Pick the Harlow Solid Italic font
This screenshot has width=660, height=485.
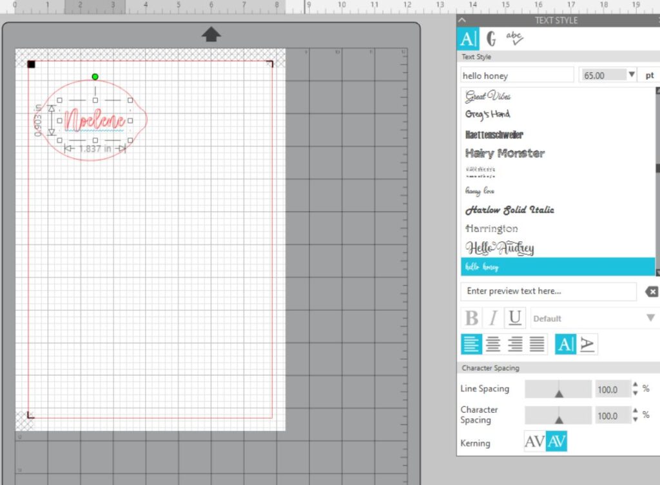[509, 210]
